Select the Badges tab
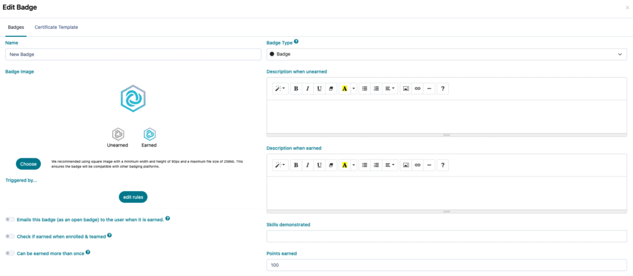This screenshot has width=633, height=276. click(x=15, y=27)
